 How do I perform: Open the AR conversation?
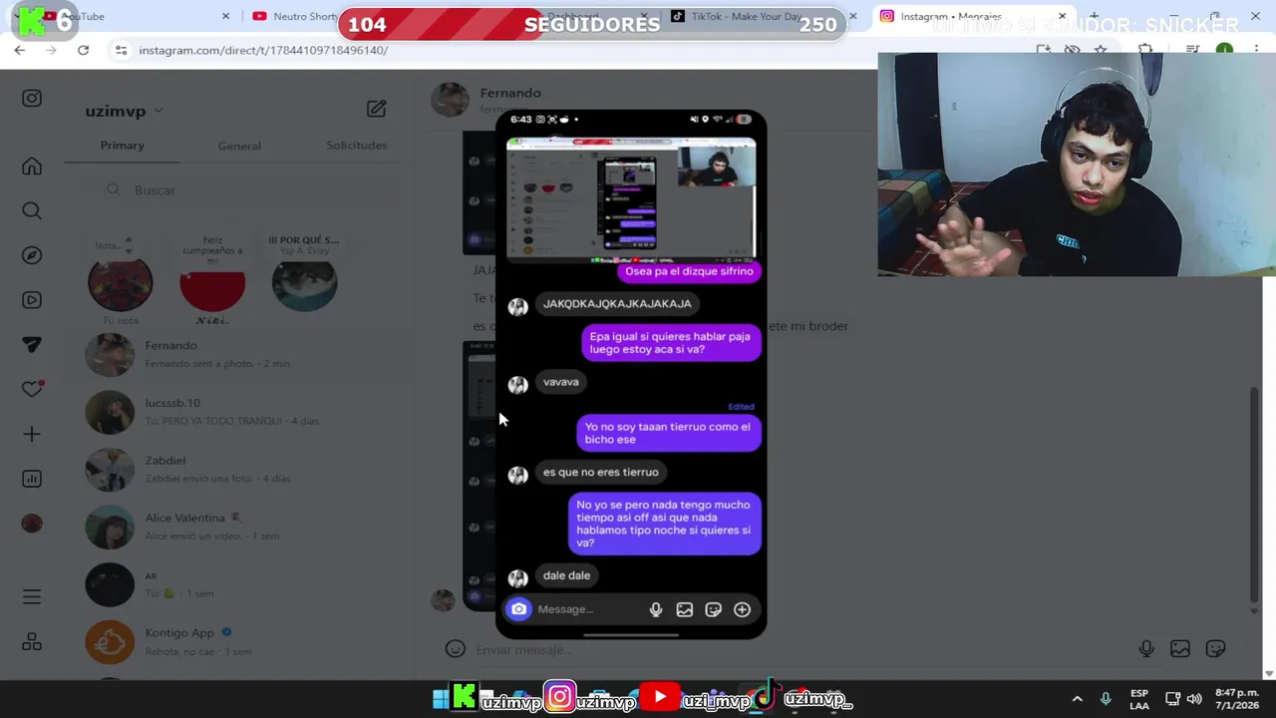click(239, 584)
